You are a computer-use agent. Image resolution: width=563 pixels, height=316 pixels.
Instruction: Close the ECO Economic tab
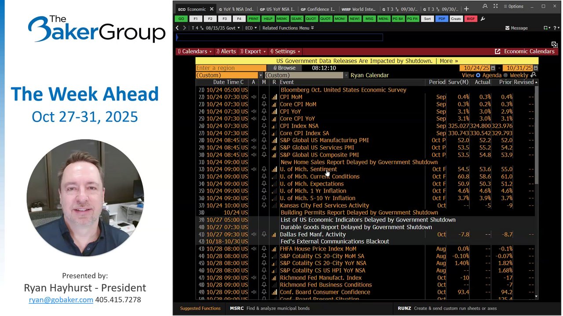tap(212, 9)
